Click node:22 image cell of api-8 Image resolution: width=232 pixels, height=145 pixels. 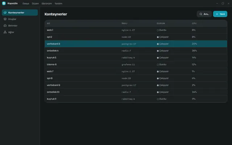126,78
